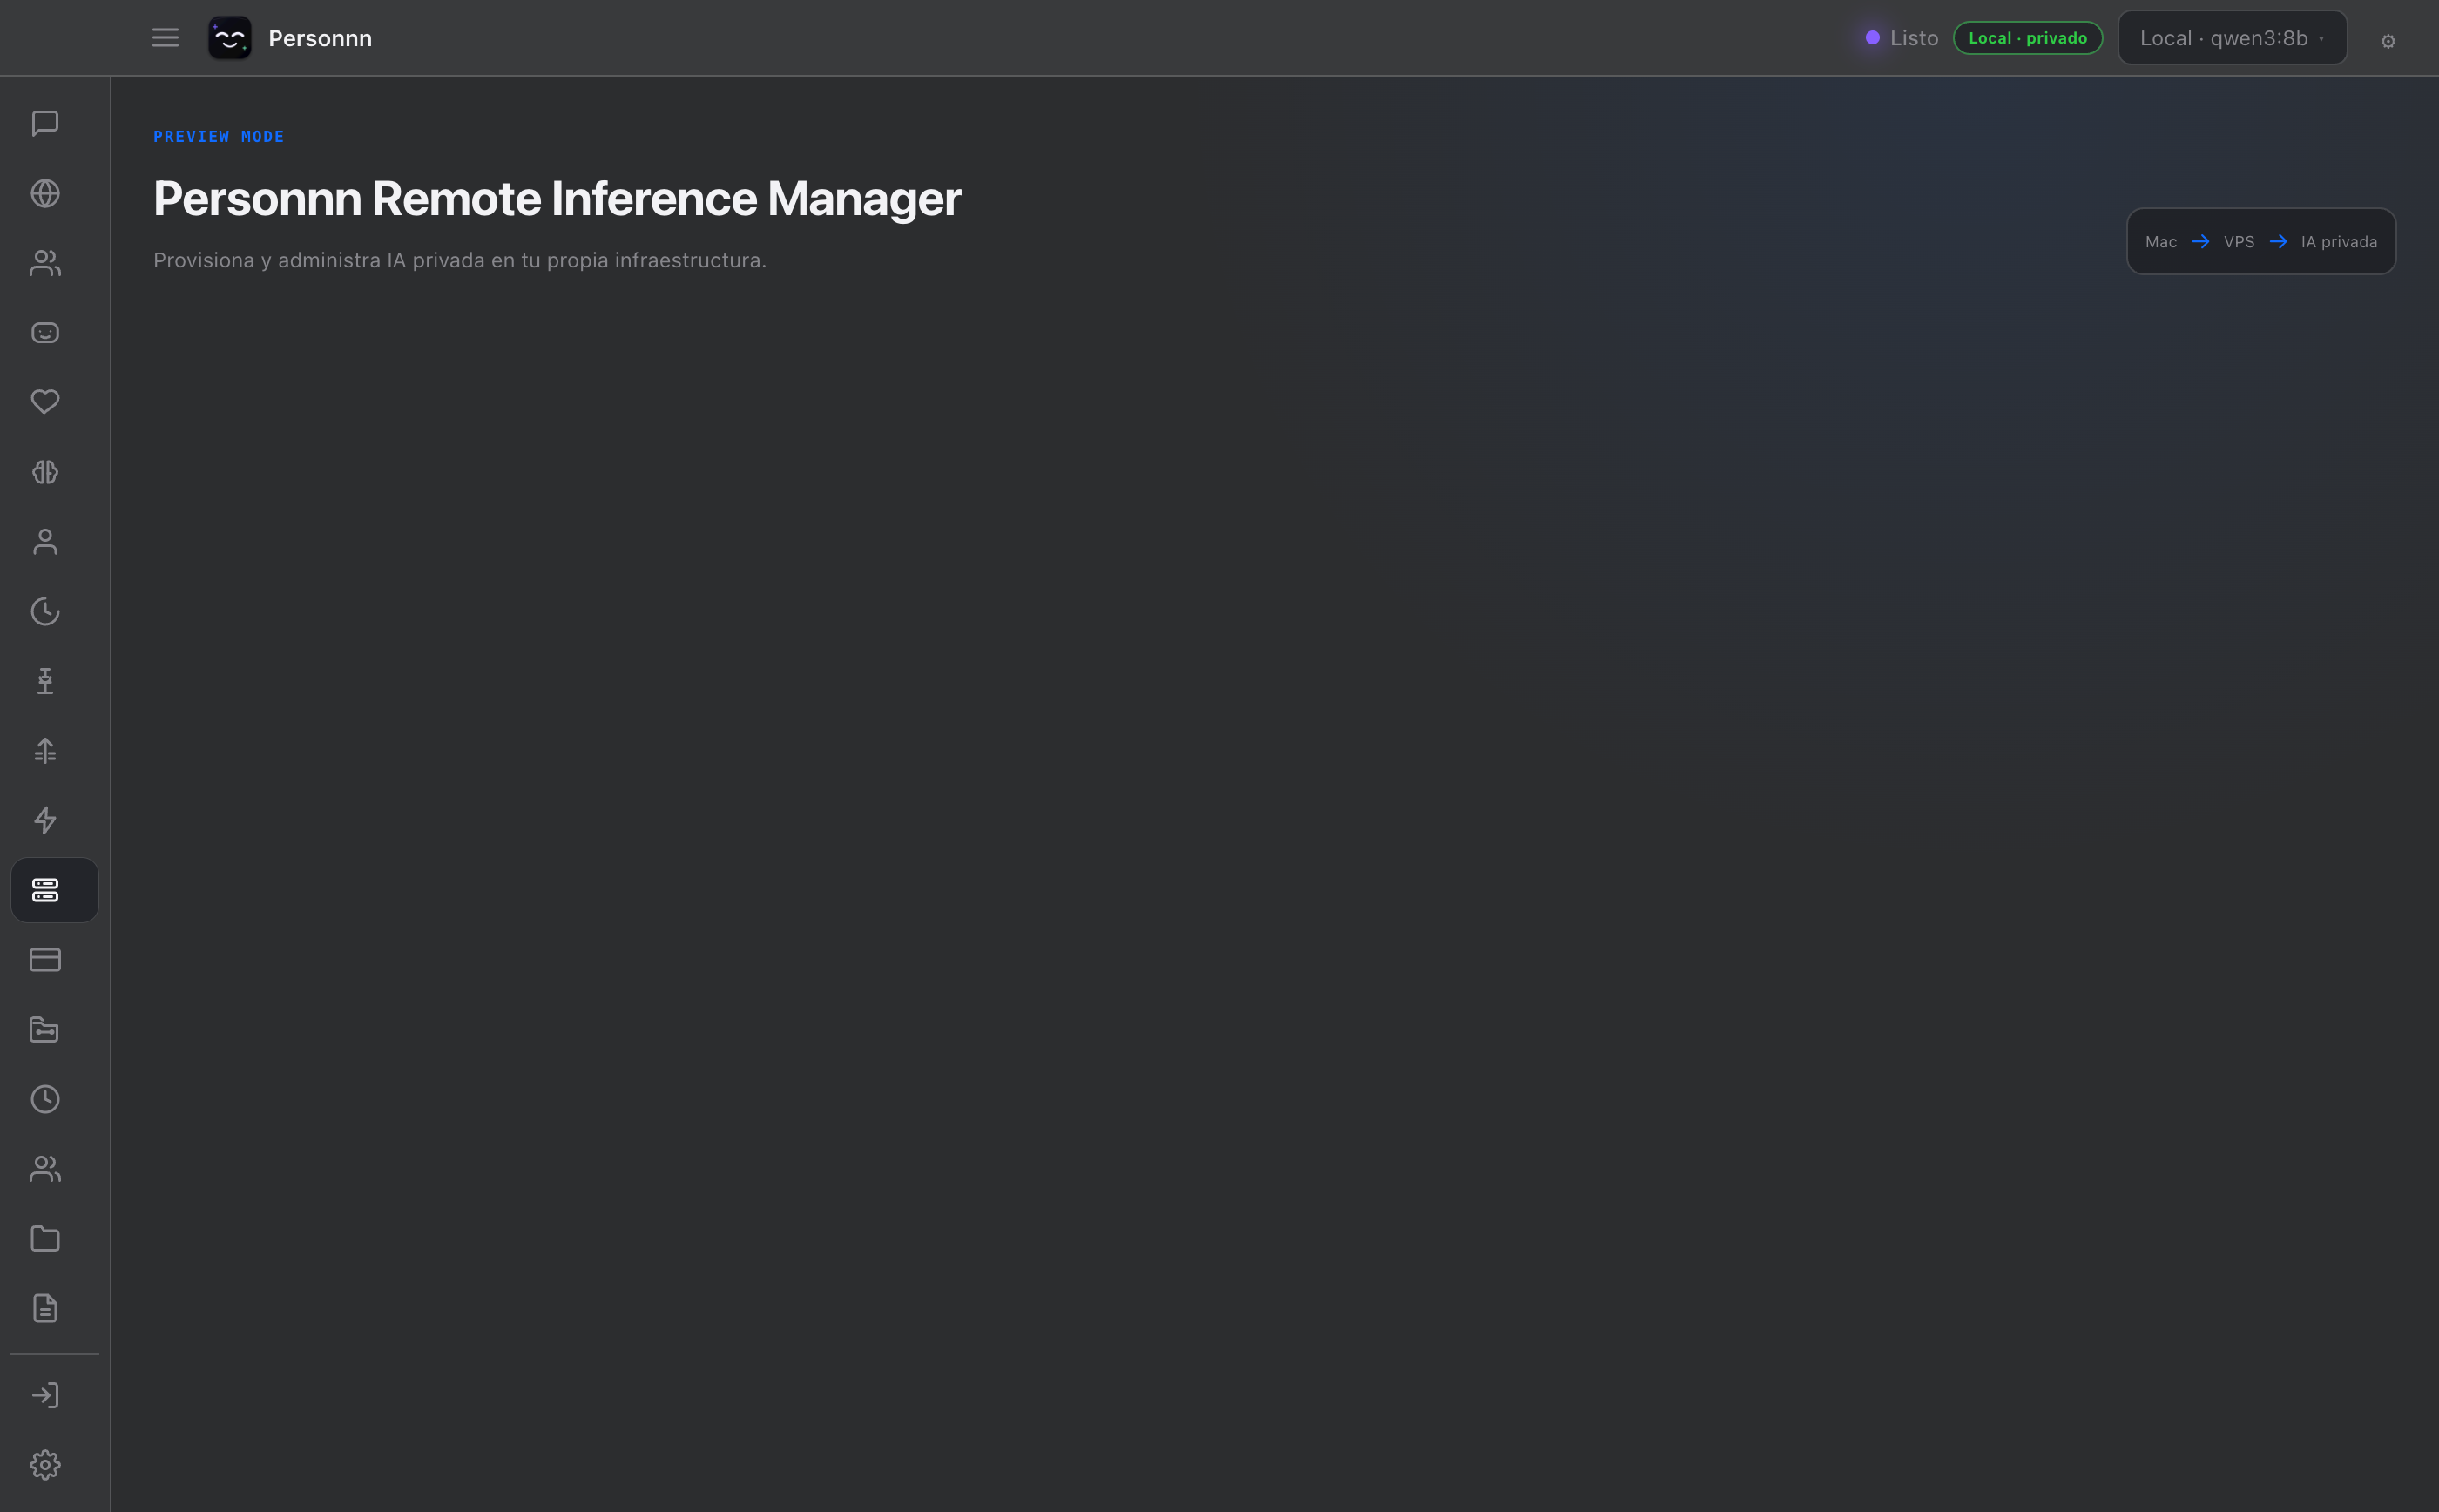The height and width of the screenshot is (1512, 2439).
Task: Click the VPS label in the flow chip
Action: pyautogui.click(x=2239, y=242)
